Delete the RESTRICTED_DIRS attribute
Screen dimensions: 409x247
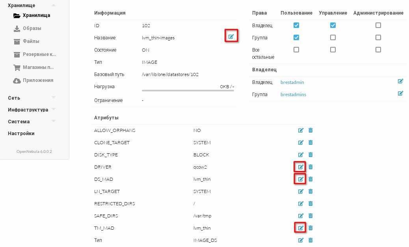point(310,203)
